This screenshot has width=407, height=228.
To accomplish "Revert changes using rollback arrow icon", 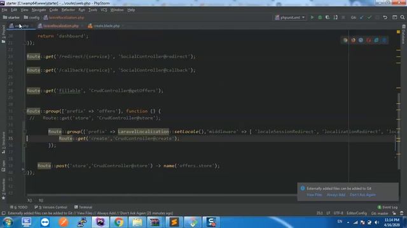I will tap(385, 17).
